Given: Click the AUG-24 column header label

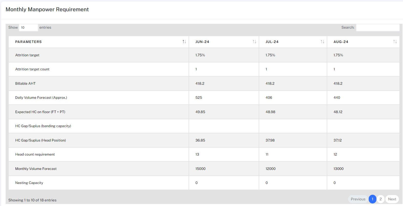Looking at the screenshot, I should pos(341,42).
